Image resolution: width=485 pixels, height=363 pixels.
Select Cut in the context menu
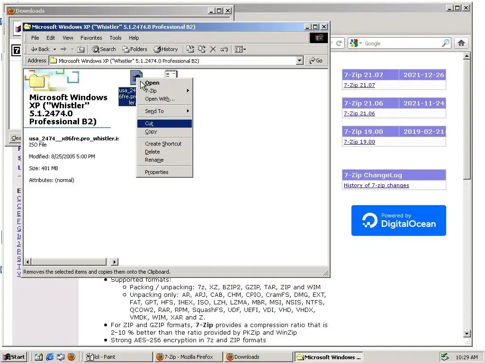pos(164,123)
